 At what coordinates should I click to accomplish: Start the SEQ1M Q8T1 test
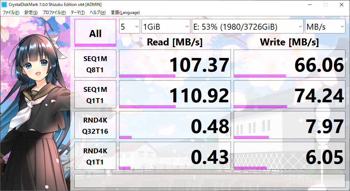[95, 64]
